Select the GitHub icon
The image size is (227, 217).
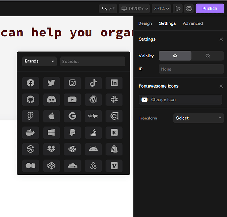tap(30, 99)
